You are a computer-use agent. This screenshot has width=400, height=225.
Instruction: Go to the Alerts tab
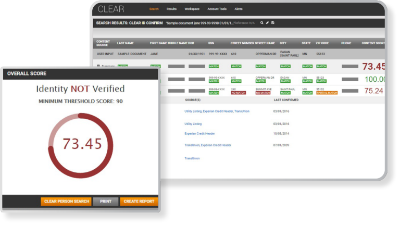click(x=239, y=9)
